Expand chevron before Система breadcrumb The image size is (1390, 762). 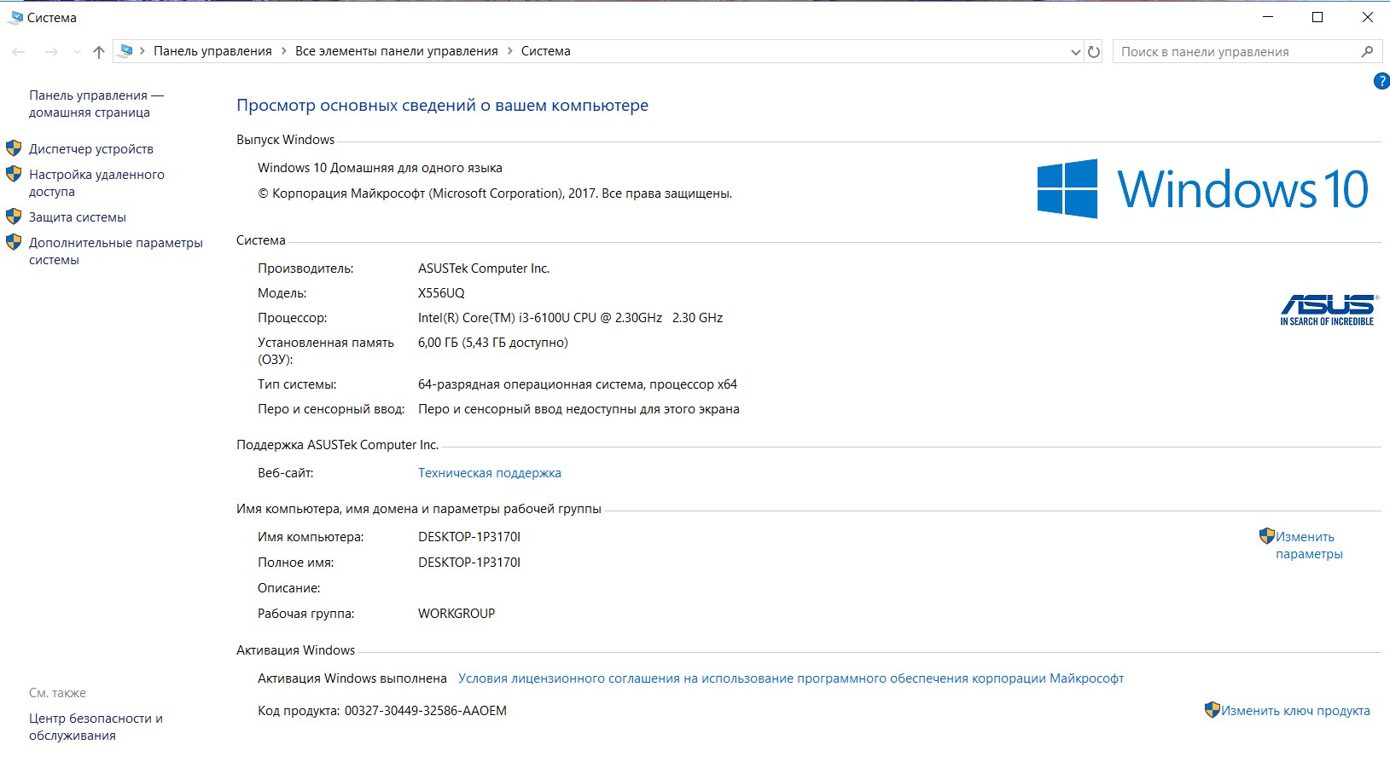(510, 51)
